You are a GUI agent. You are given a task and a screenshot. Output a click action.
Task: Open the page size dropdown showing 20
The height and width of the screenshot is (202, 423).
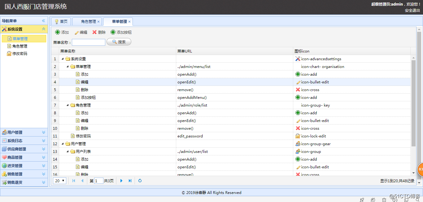[60, 181]
